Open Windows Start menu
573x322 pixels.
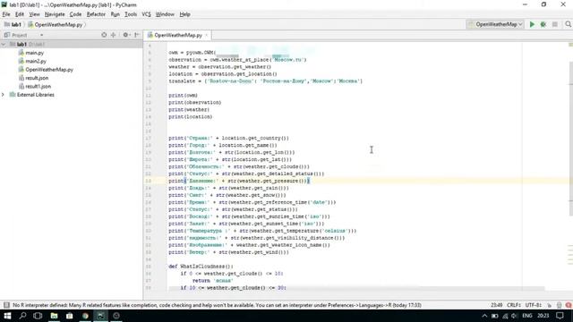(7, 316)
